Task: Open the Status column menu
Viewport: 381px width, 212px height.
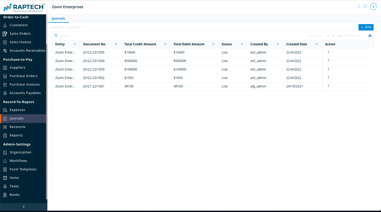Action: (242, 44)
